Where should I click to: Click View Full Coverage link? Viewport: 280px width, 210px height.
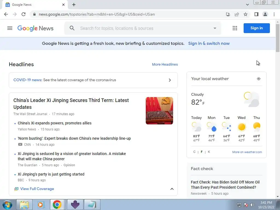(37, 189)
